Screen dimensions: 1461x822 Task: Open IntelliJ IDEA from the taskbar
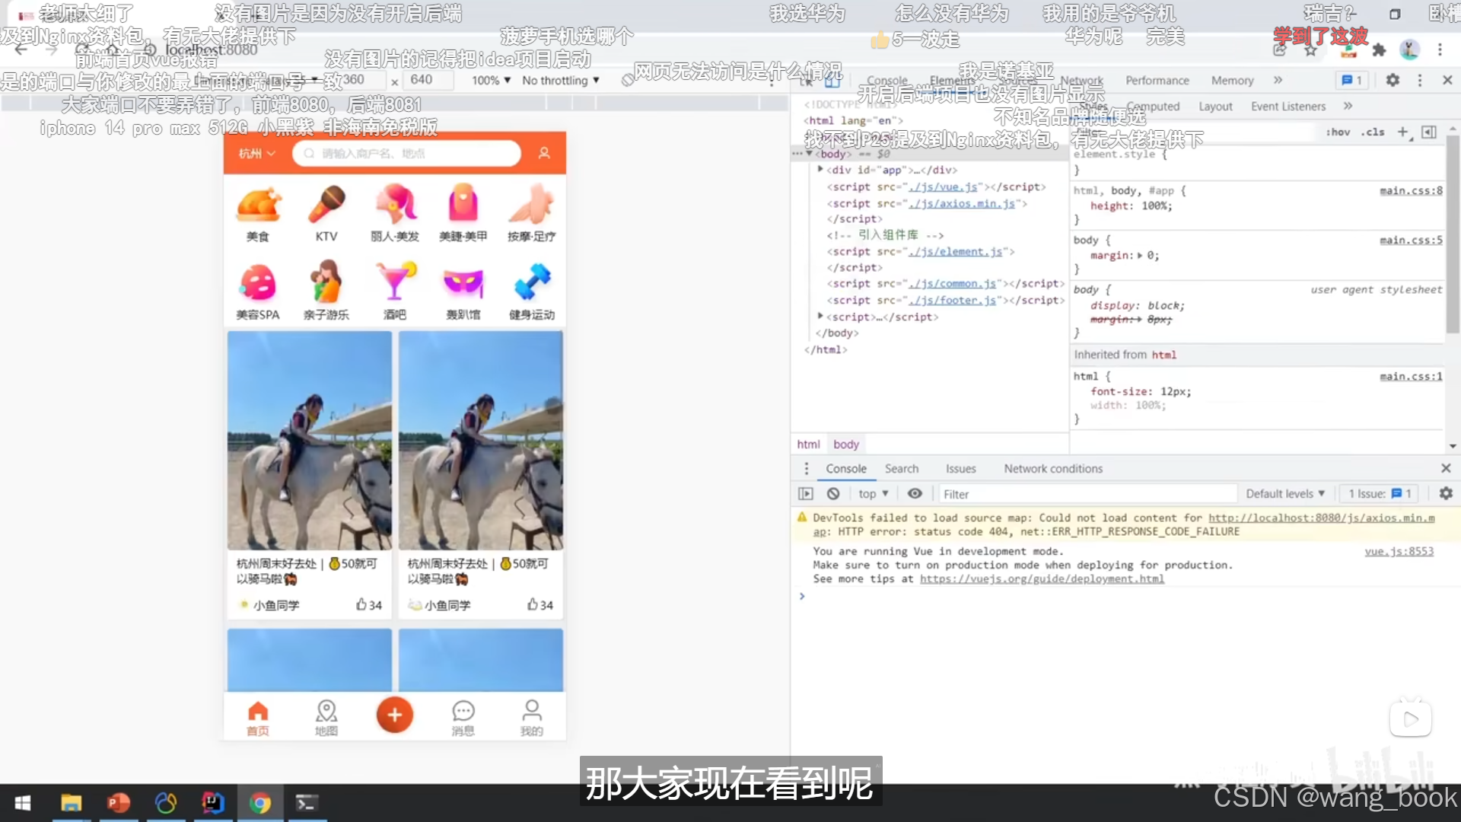(x=214, y=803)
